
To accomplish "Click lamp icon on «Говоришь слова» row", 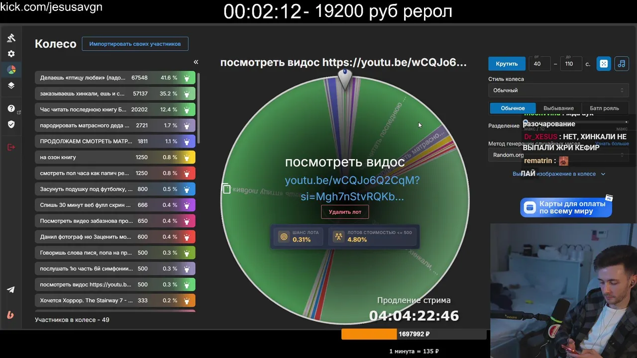I will pyautogui.click(x=187, y=253).
